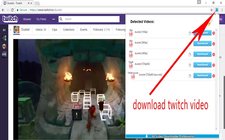
Task: Click the detected videos list scrollbar up arrow
Action: [216, 30]
